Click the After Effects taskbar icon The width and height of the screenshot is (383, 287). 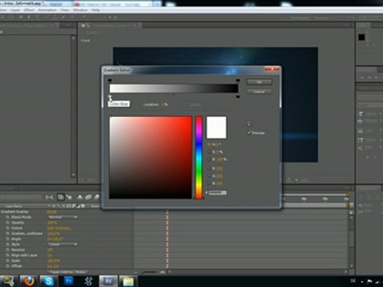point(110,280)
